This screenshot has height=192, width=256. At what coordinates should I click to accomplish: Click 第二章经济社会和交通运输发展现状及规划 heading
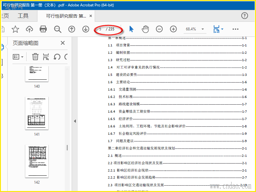pyautogui.click(x=177, y=148)
